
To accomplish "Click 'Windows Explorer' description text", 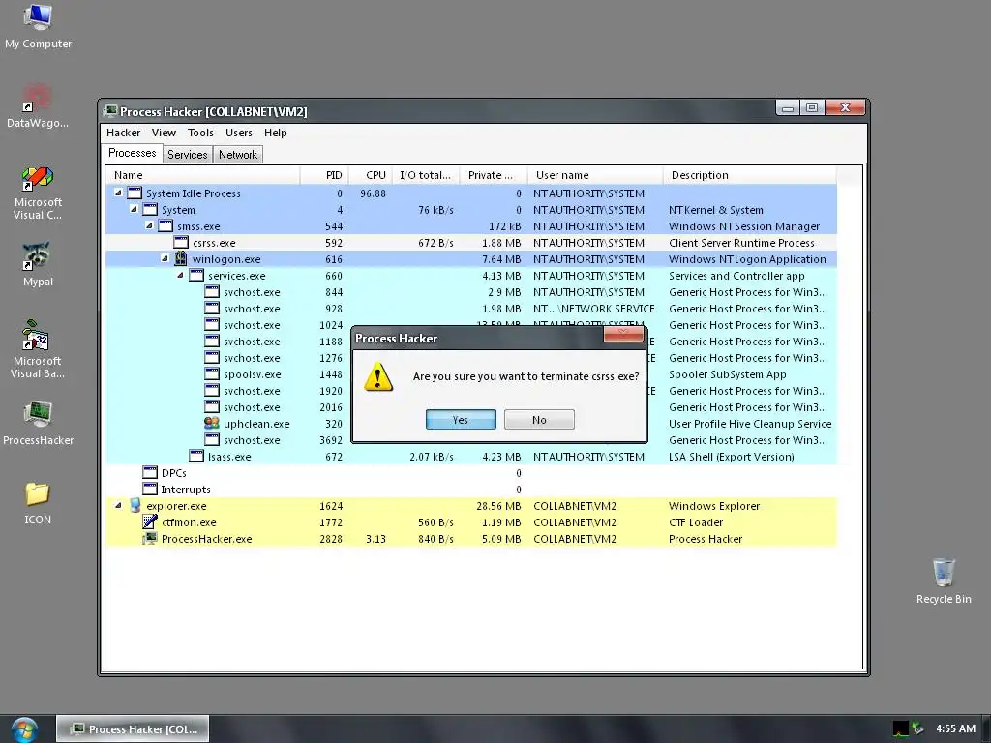I will pyautogui.click(x=714, y=505).
